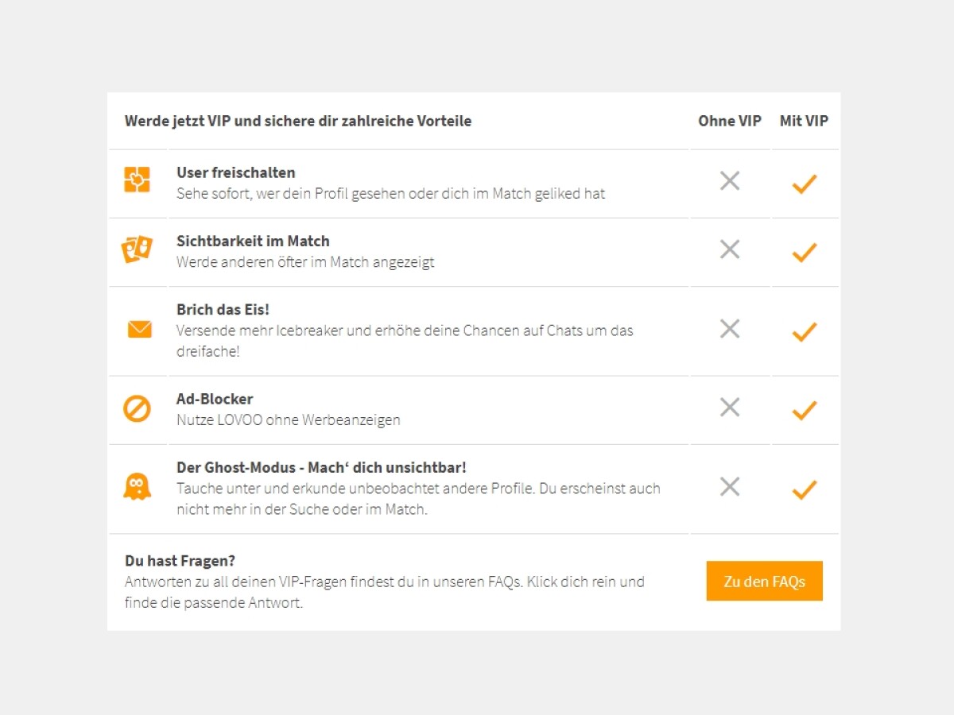Open the Zu den FAQs button
This screenshot has width=954, height=715.
[x=764, y=582]
